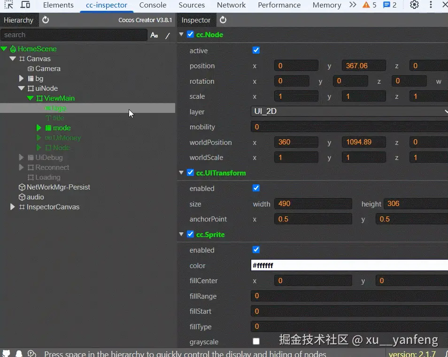Viewport: 448px width, 357px height.
Task: Toggle match case search option
Action: click(154, 35)
